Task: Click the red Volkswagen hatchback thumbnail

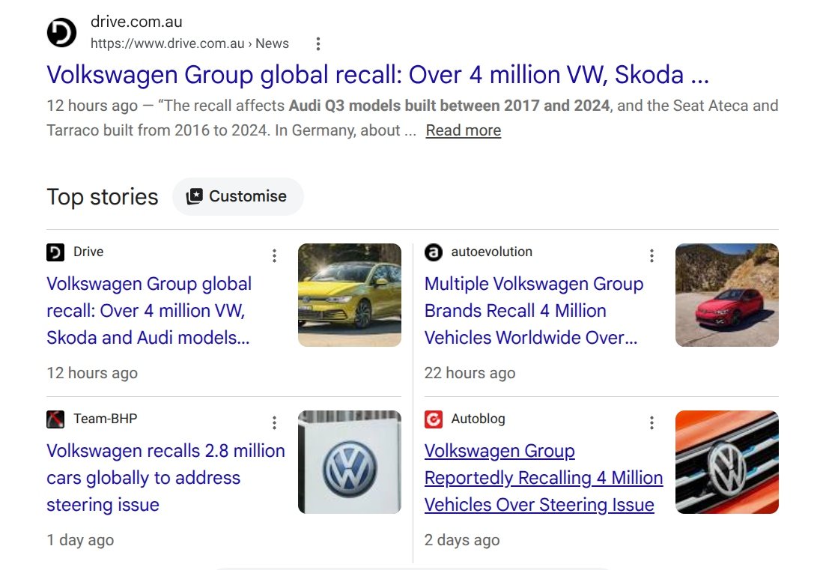Action: [x=727, y=295]
